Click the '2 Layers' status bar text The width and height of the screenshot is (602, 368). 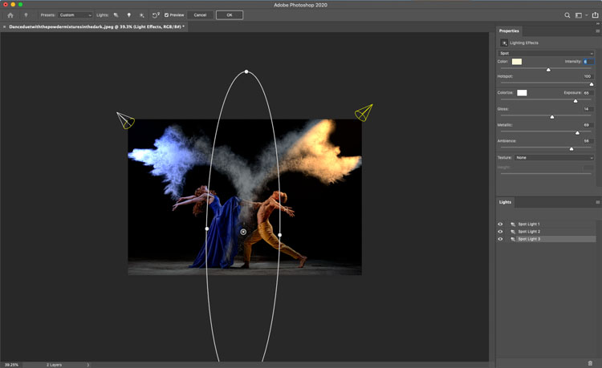click(54, 365)
